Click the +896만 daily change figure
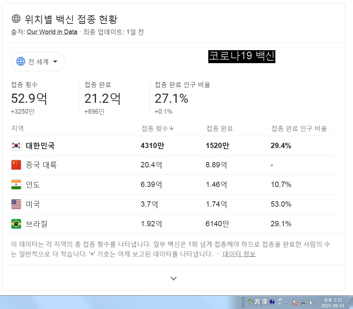Viewport: 353px width, 309px height. 94,112
